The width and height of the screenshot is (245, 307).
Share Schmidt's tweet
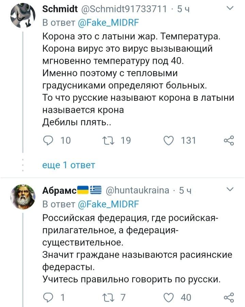[x=229, y=140]
